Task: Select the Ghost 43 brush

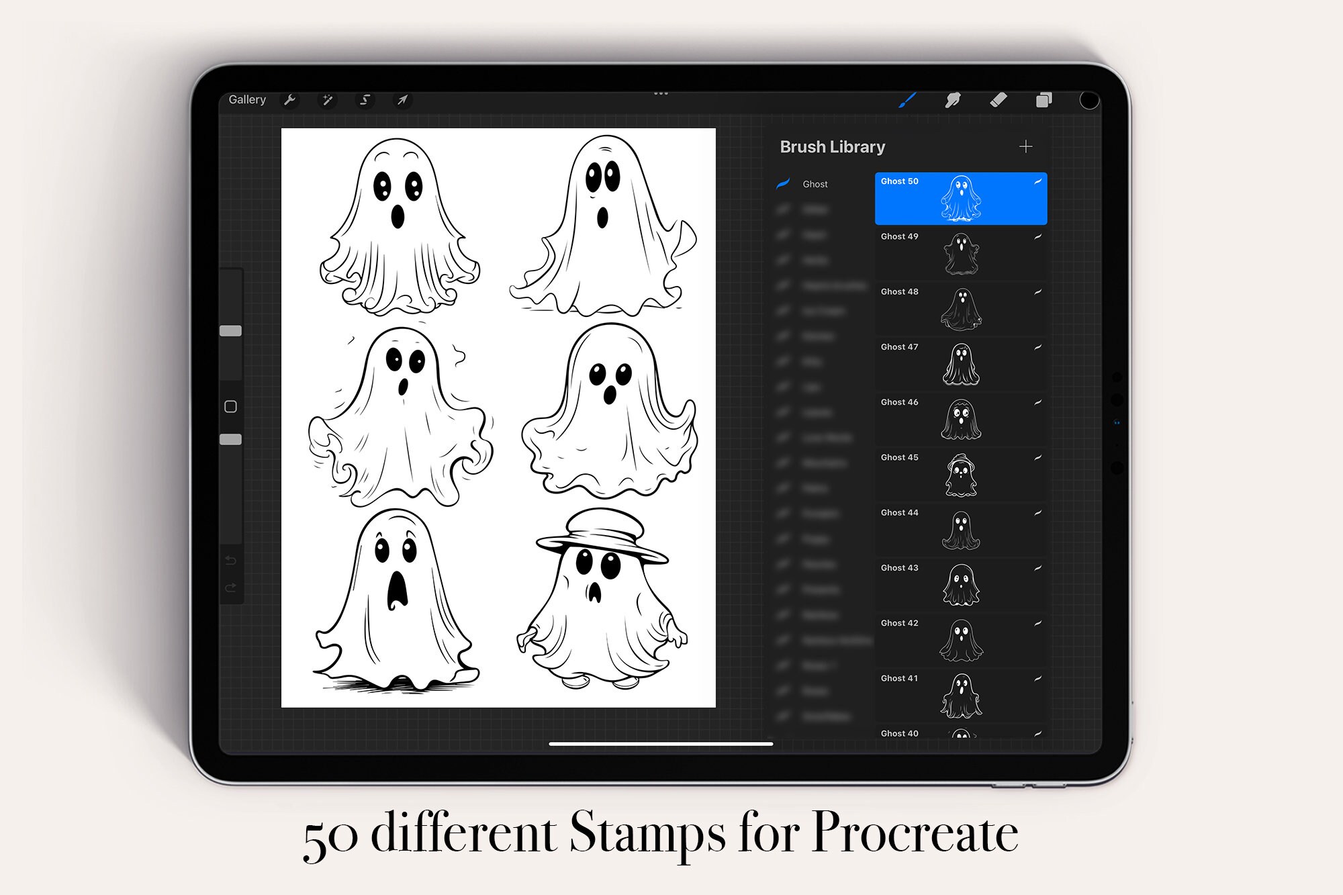Action: pos(960,585)
